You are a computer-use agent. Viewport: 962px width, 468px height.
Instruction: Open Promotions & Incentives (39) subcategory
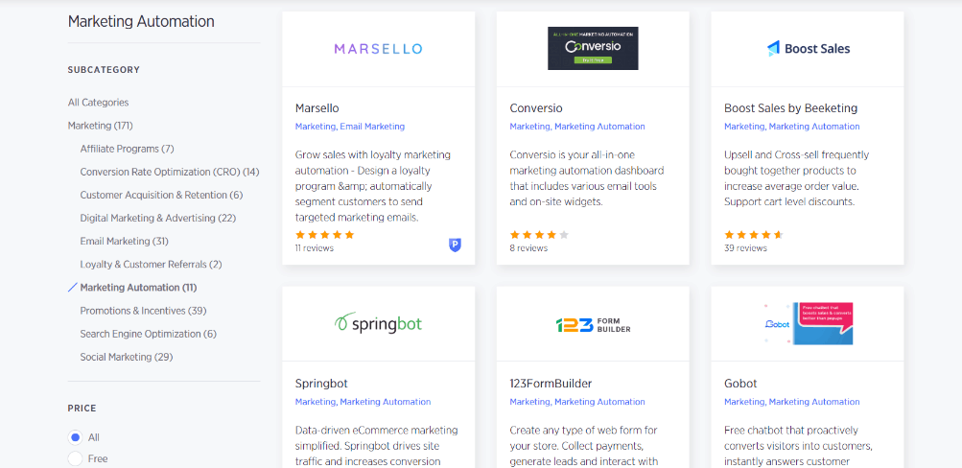pos(144,311)
